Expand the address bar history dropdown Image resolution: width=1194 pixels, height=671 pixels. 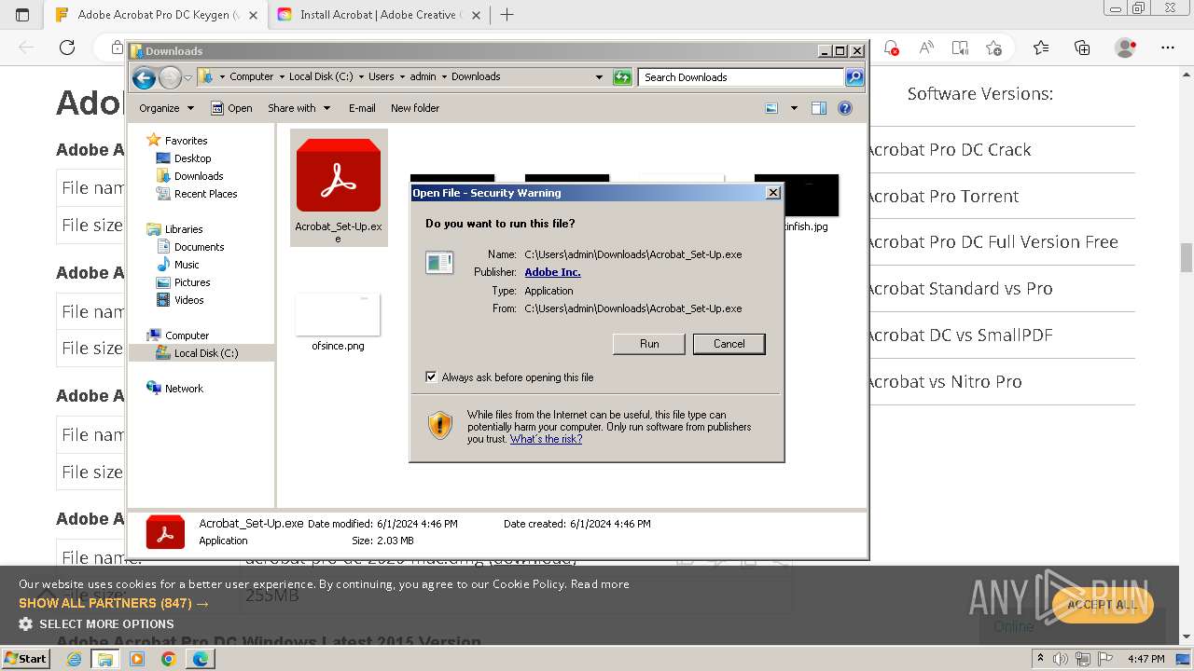[x=599, y=77]
